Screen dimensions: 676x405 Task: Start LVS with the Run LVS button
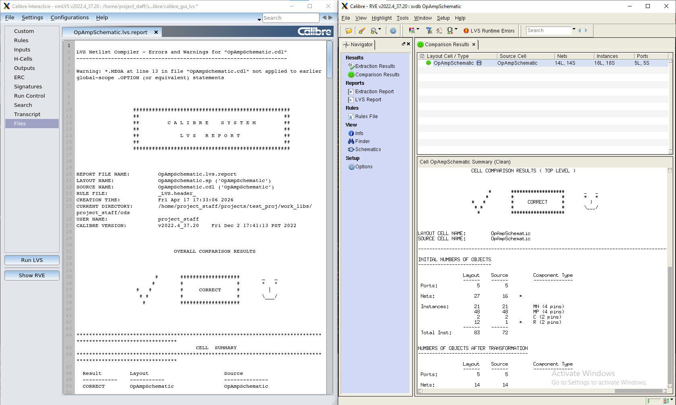pos(32,260)
